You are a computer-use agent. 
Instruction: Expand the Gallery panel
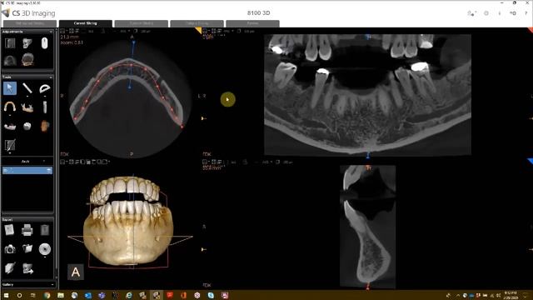click(52, 284)
